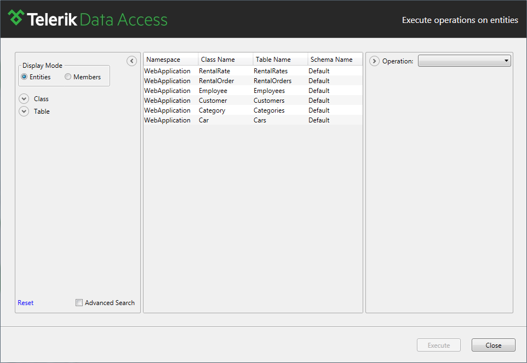Click the Cars table name cell

[x=260, y=120]
